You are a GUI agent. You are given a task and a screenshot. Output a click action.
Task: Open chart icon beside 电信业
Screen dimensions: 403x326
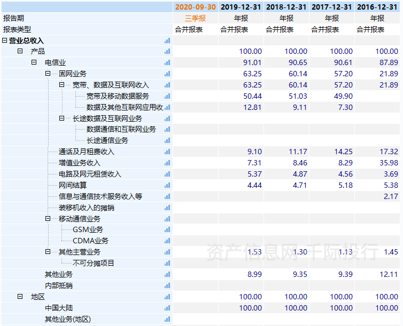pyautogui.click(x=167, y=63)
